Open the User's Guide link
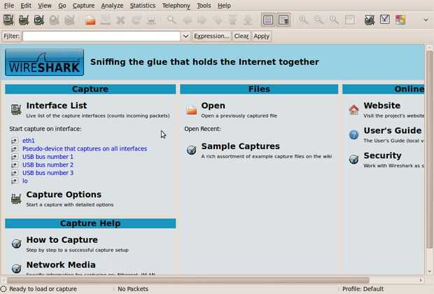 [393, 130]
